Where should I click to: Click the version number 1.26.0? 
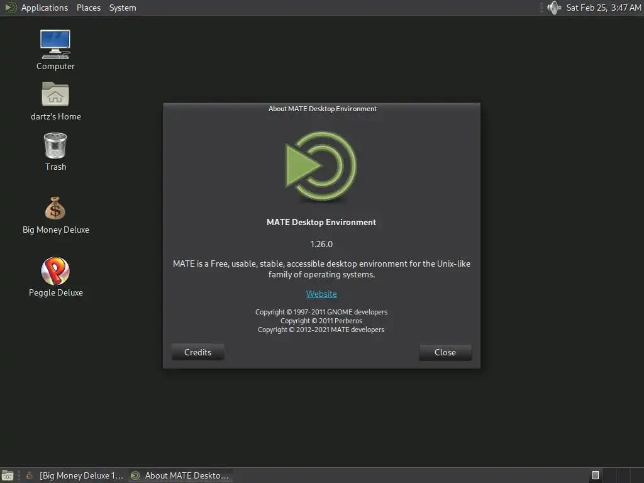point(321,245)
